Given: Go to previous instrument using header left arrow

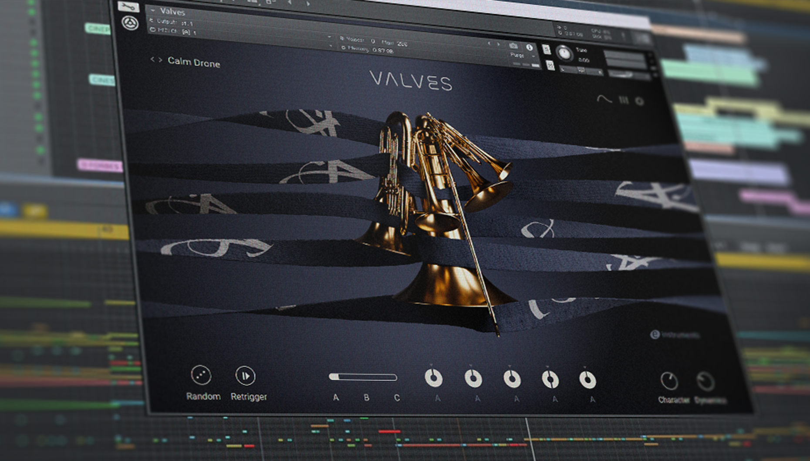Looking at the screenshot, I should tap(489, 43).
